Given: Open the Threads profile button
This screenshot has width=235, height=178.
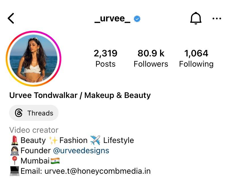Looking at the screenshot, I should coord(34,113).
